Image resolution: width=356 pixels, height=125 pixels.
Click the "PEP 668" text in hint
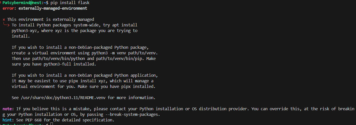(x=34, y=120)
